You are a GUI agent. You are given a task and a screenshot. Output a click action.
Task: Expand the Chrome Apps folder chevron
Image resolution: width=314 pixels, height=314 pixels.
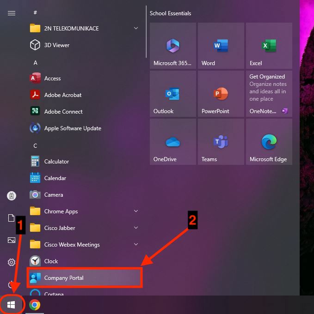tap(136, 211)
